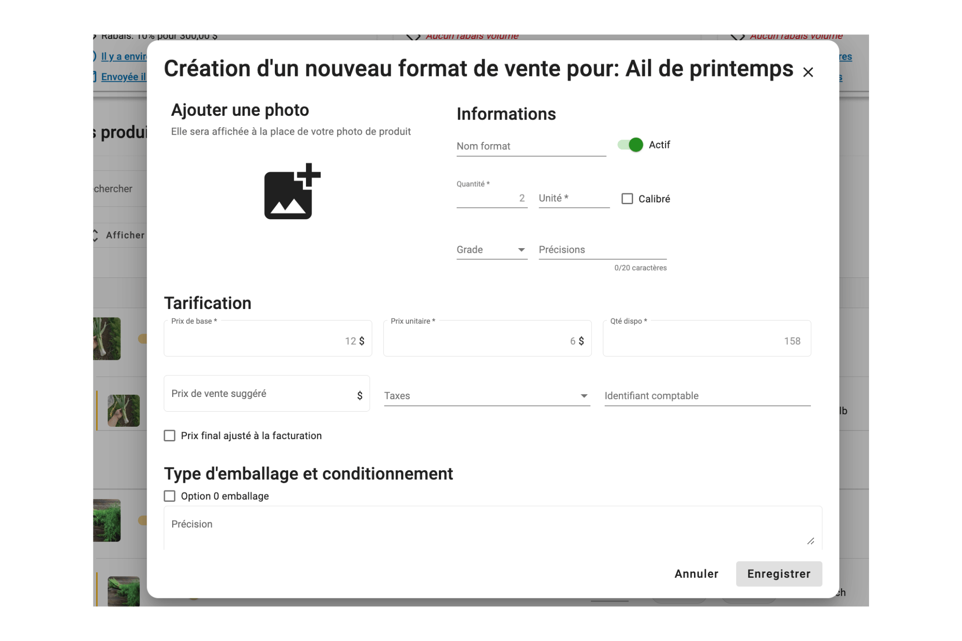Click the clock icon beside 'Il y a envir' link
This screenshot has width=962, height=641.
95,57
